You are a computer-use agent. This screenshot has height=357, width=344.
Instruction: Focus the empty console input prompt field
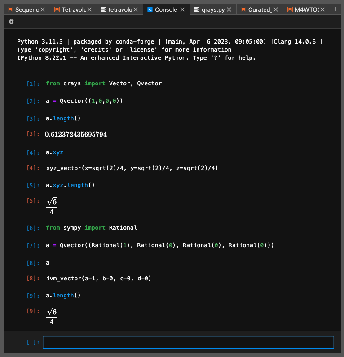click(x=188, y=343)
